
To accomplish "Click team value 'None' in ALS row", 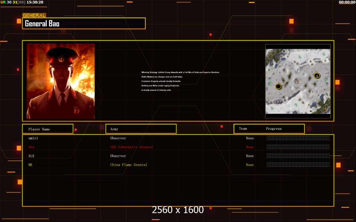I will (250, 156).
